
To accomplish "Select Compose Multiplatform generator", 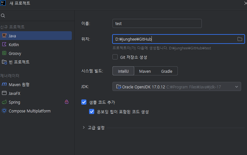I will point(36,111).
